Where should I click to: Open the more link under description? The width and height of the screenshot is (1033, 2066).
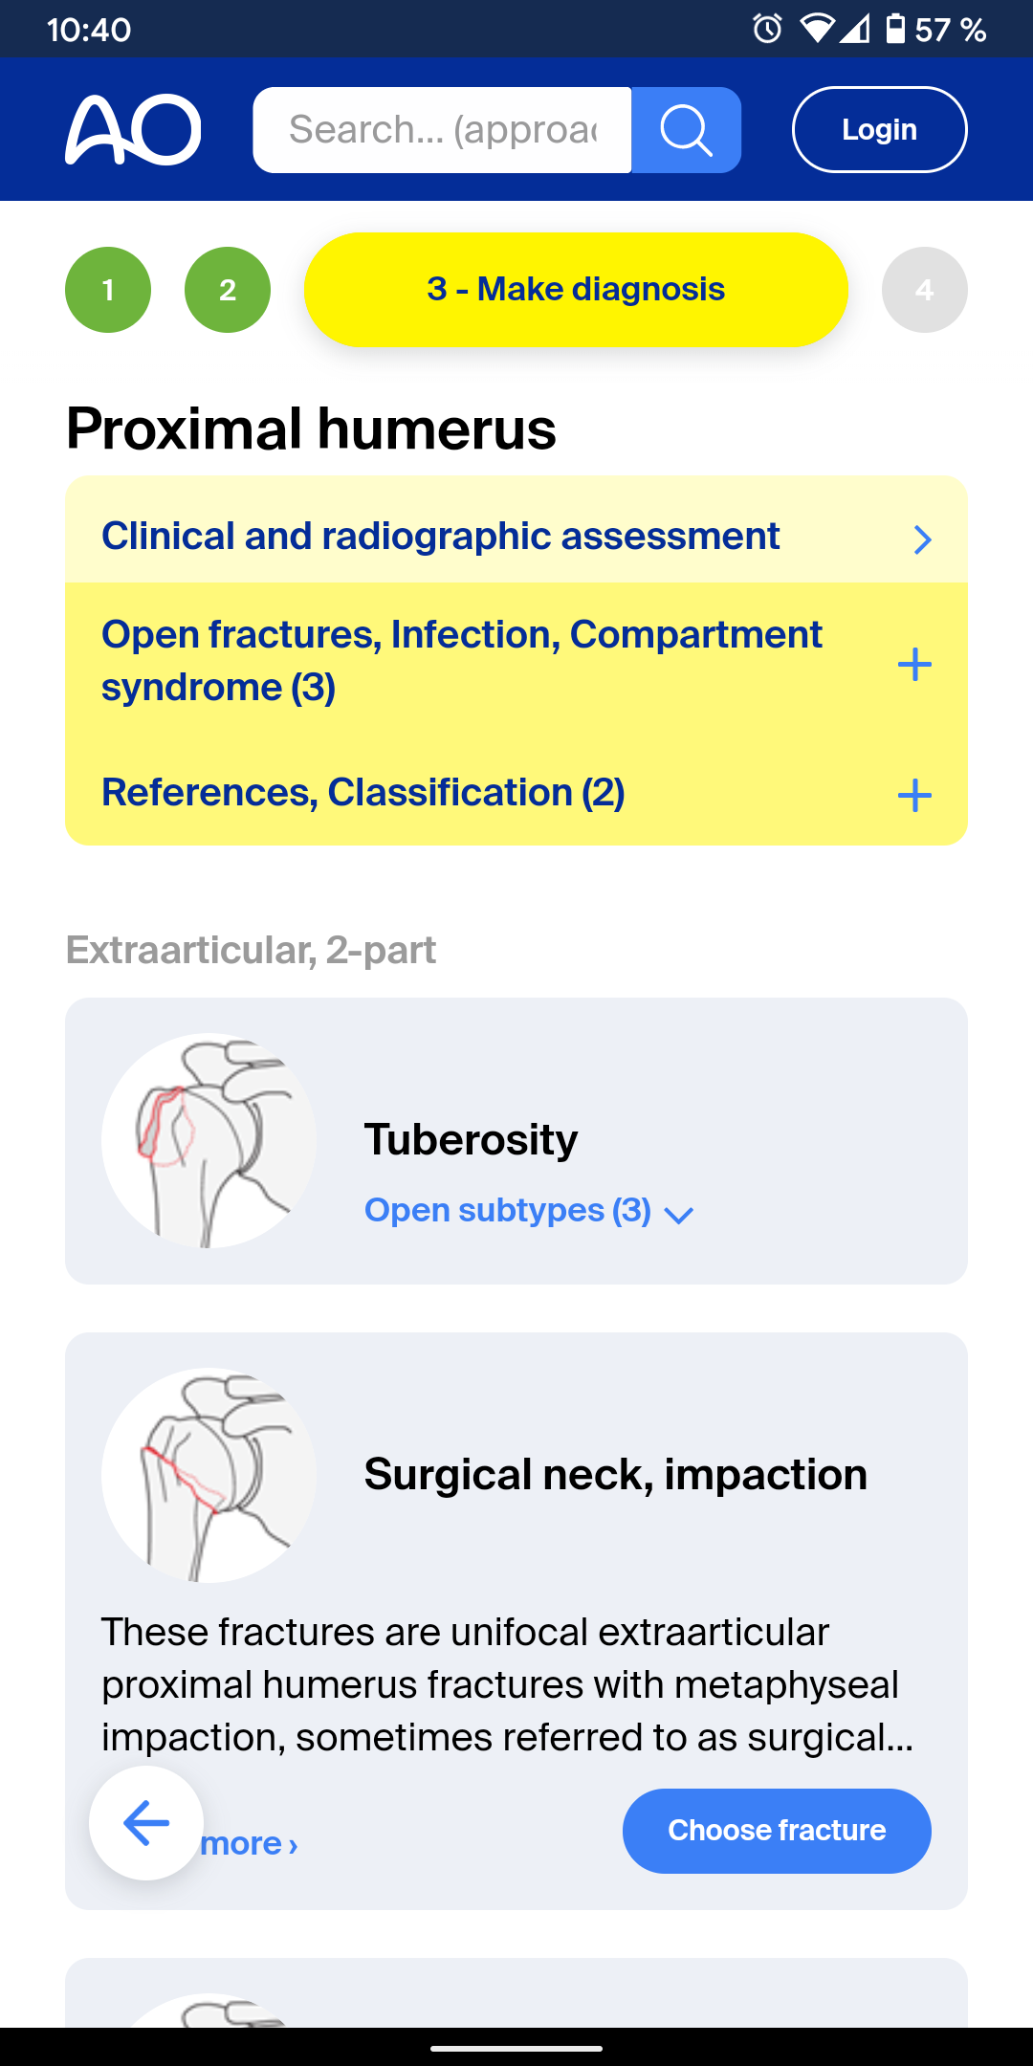point(251,1844)
